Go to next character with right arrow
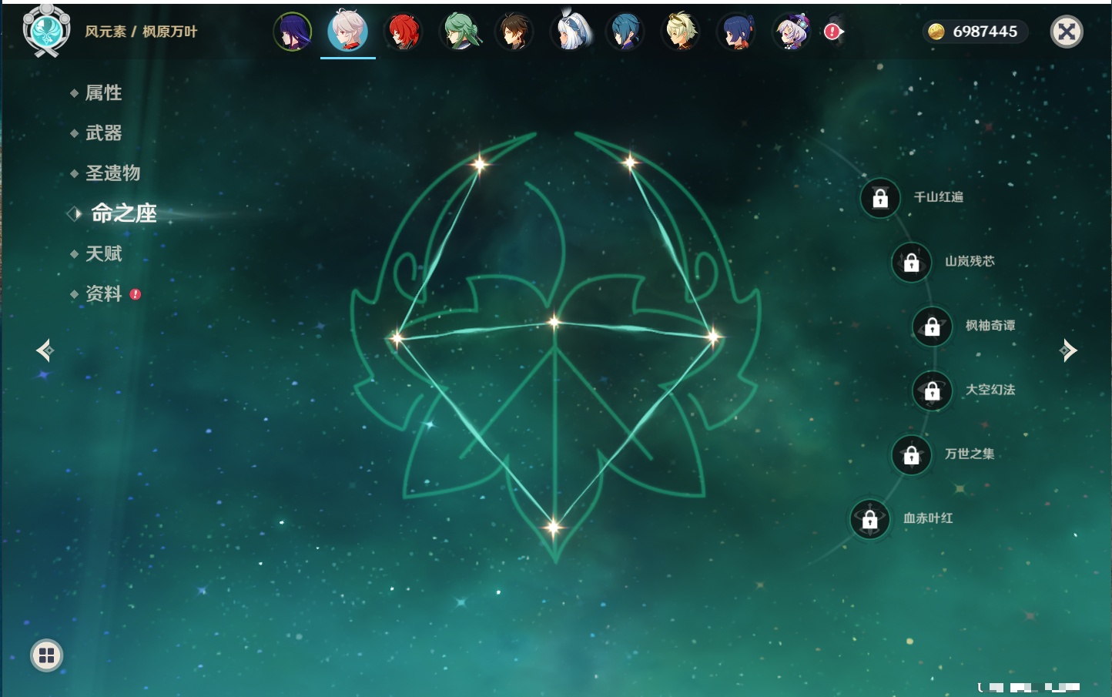Viewport: 1112px width, 697px height. pos(1068,350)
